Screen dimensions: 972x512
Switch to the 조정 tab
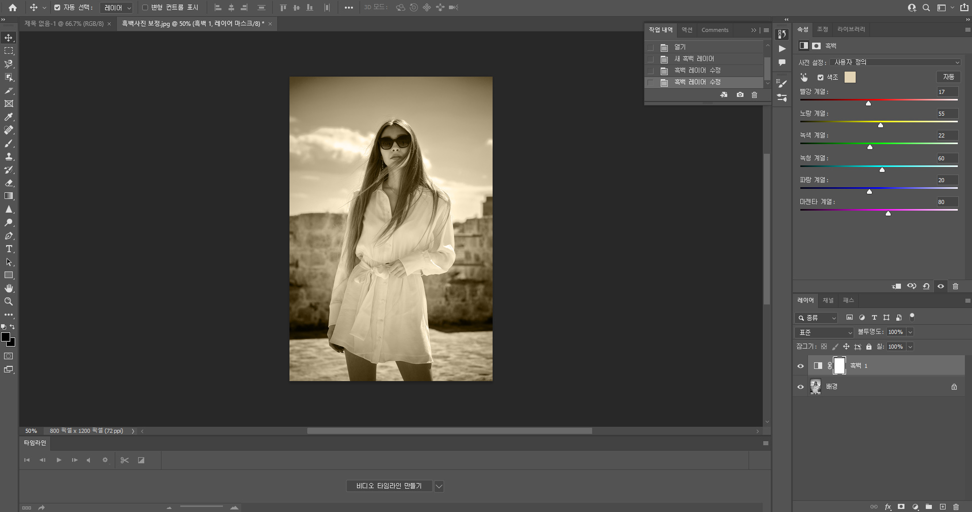tap(823, 29)
